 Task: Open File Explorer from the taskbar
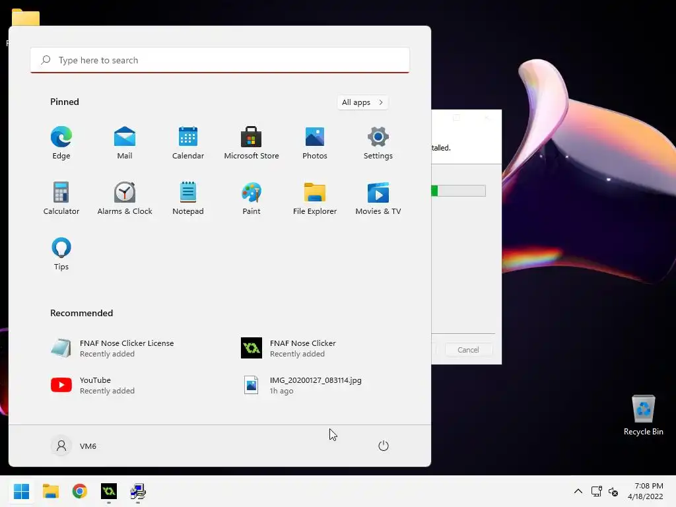click(x=50, y=491)
